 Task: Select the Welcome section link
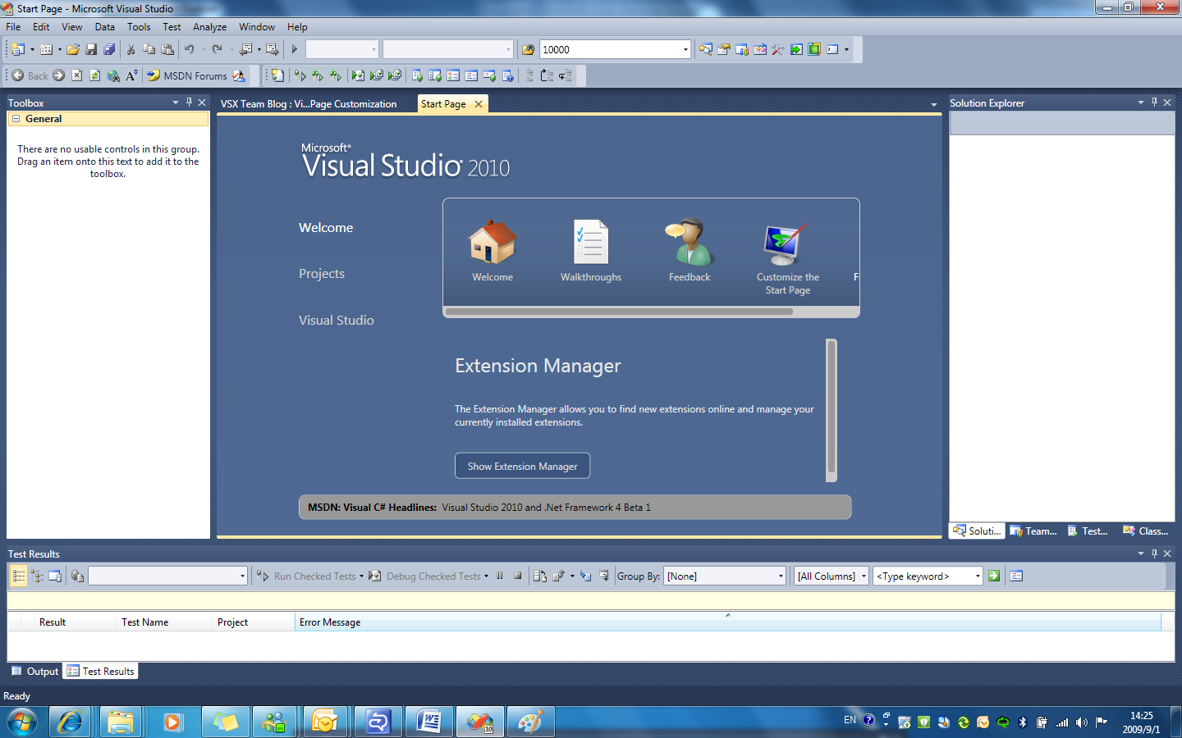(326, 228)
